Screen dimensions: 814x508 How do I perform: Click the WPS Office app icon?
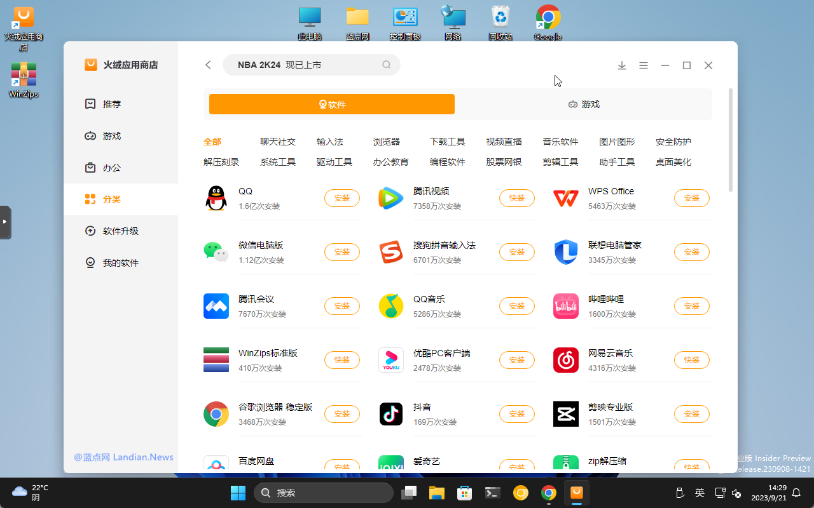click(x=566, y=198)
